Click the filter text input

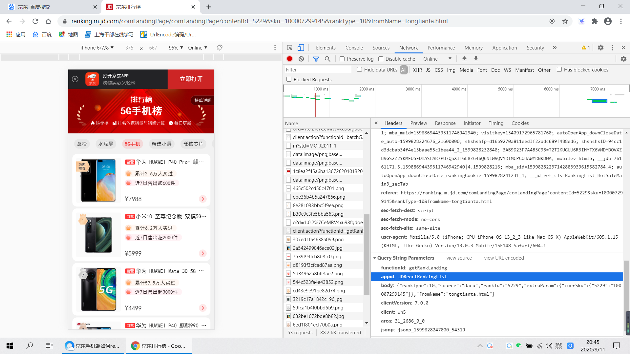click(318, 70)
